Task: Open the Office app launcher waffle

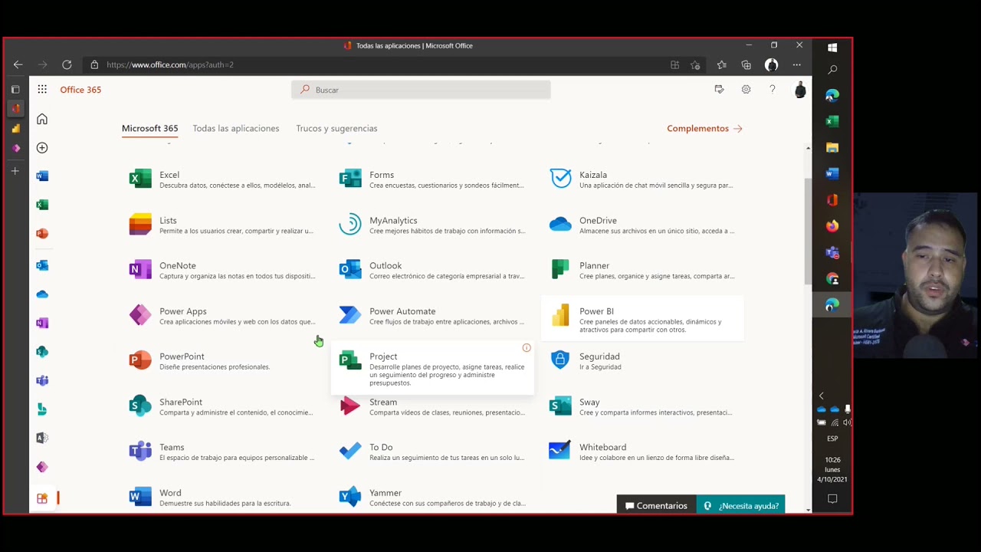Action: (42, 90)
